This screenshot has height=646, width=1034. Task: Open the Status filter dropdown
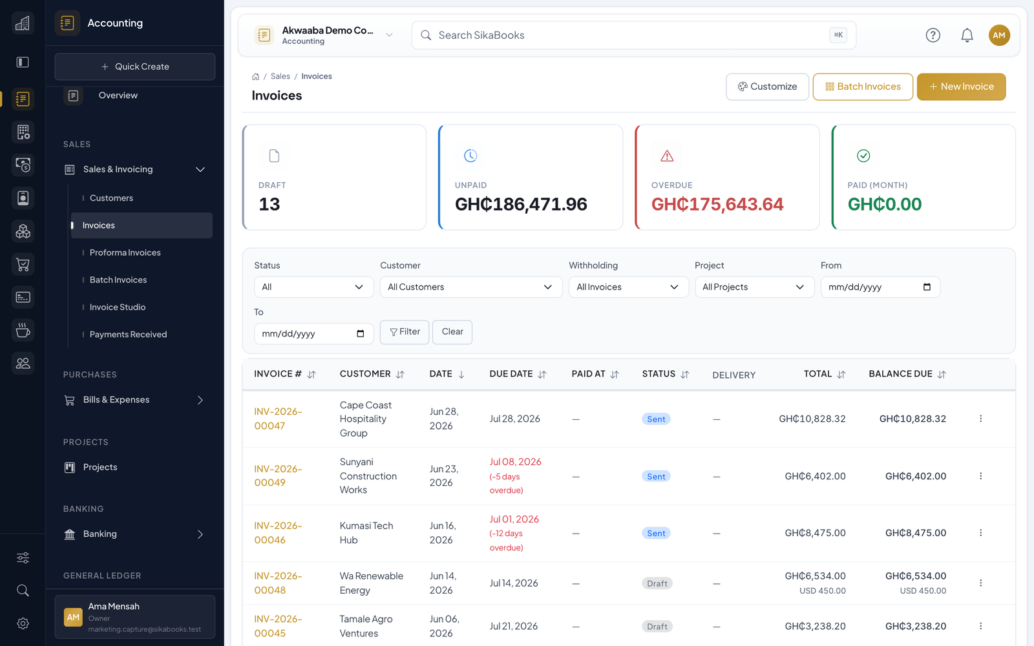click(x=313, y=287)
